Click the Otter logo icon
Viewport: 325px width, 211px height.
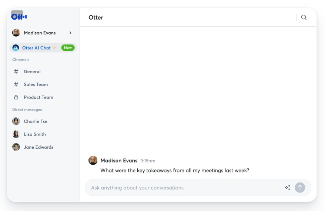19,17
